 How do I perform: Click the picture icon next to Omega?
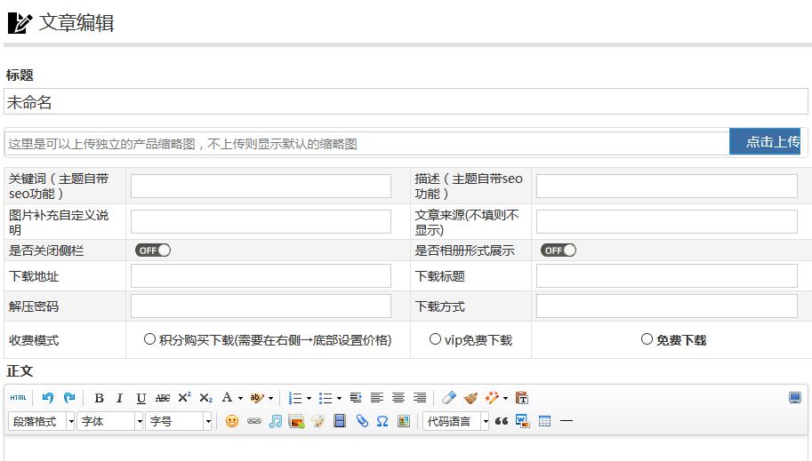click(404, 421)
